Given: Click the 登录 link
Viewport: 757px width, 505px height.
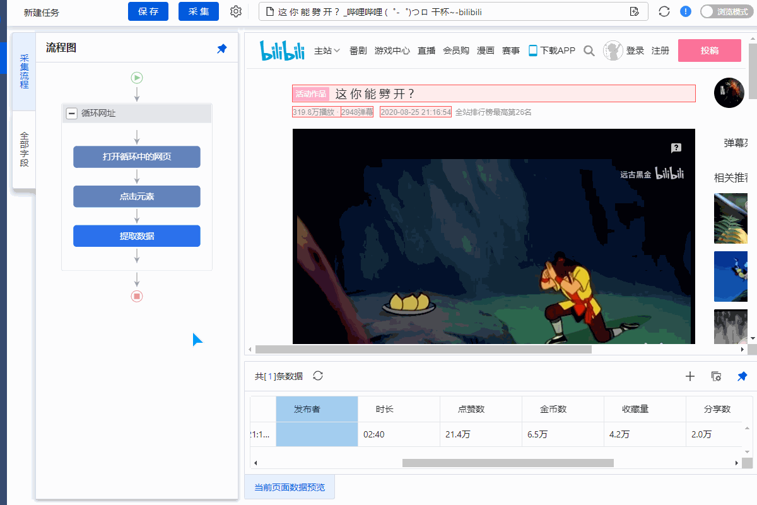Looking at the screenshot, I should pyautogui.click(x=635, y=50).
